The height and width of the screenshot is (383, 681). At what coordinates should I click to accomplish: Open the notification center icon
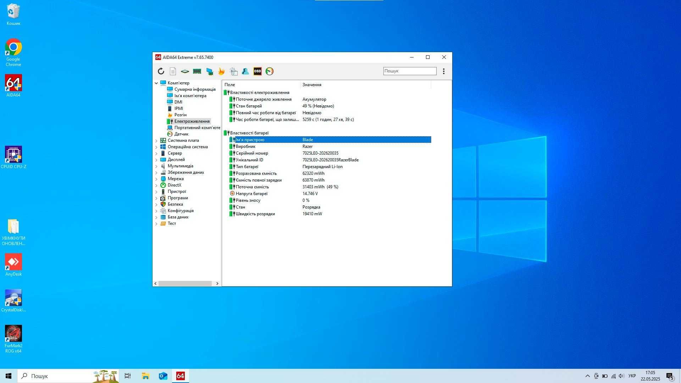pyautogui.click(x=670, y=376)
